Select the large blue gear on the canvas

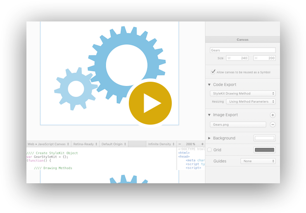click(x=127, y=64)
